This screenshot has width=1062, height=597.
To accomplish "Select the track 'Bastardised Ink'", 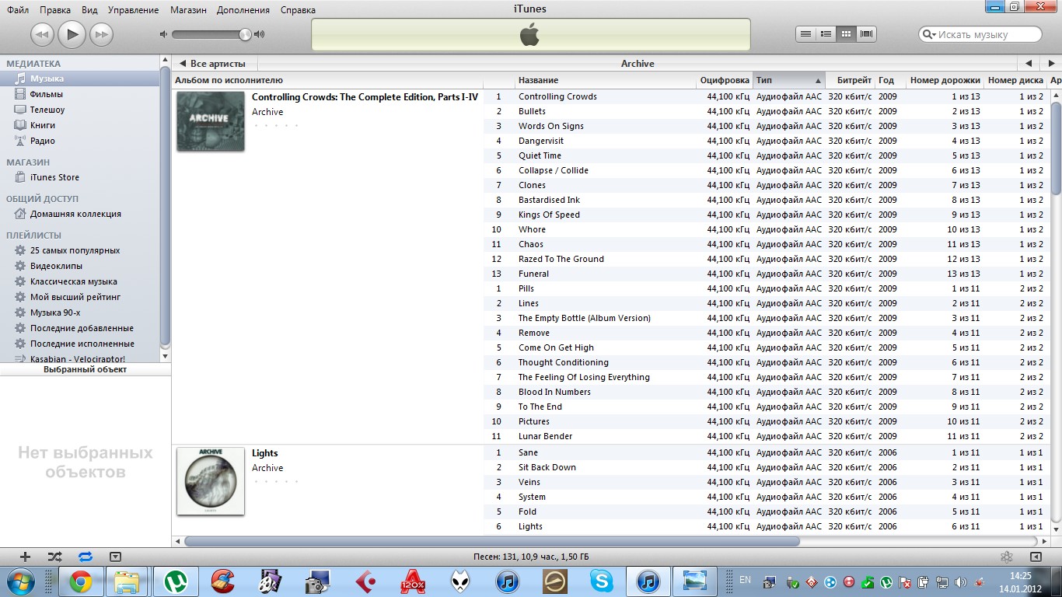I will coord(549,200).
